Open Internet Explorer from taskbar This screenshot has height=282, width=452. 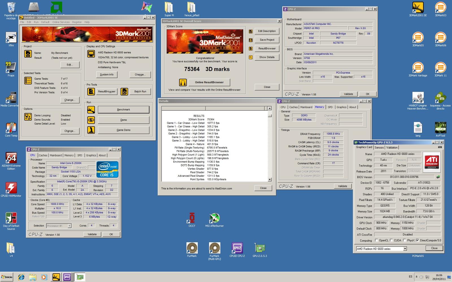pyautogui.click(x=21, y=277)
